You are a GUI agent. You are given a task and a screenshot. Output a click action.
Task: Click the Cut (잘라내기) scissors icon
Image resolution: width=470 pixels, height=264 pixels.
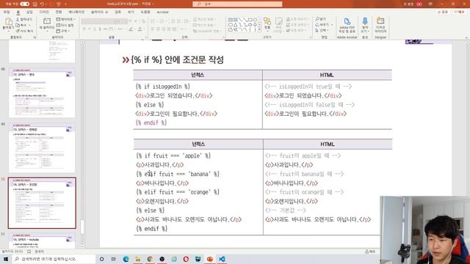18,19
